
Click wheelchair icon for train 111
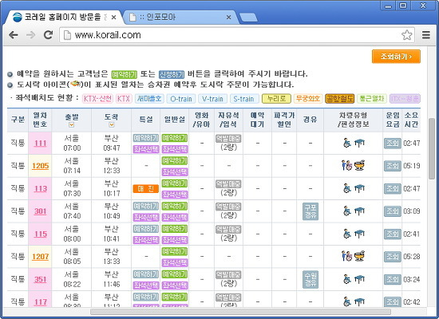(347, 143)
